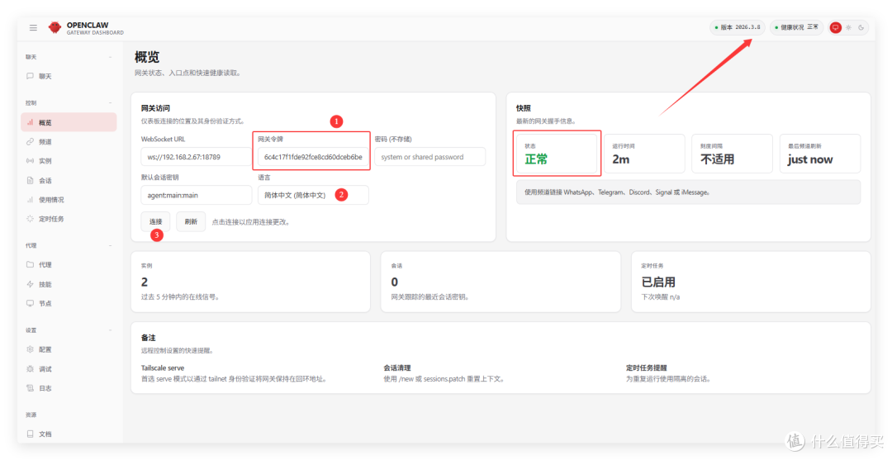Click the 状态 正常 snapshot card

pos(557,154)
